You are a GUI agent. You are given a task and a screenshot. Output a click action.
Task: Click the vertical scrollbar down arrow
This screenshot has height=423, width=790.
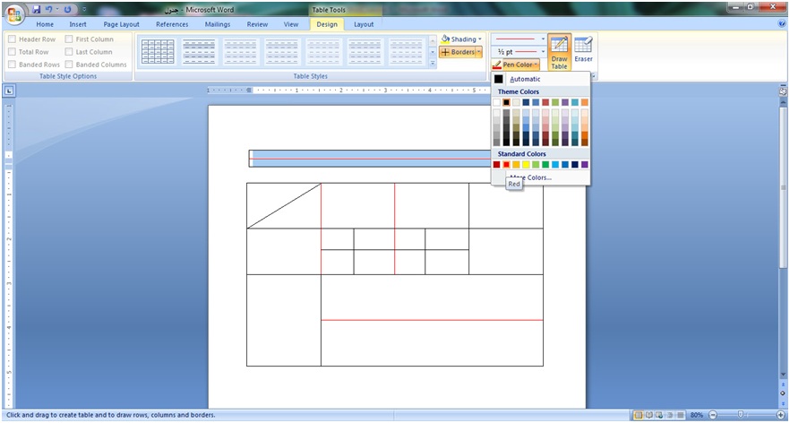tap(783, 375)
